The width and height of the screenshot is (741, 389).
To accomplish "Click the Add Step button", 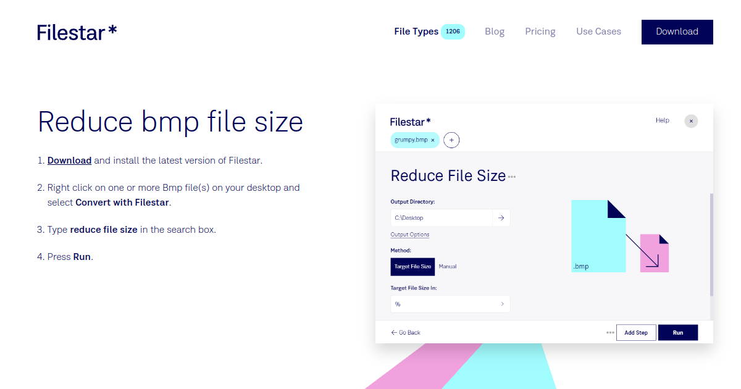I will (x=636, y=332).
